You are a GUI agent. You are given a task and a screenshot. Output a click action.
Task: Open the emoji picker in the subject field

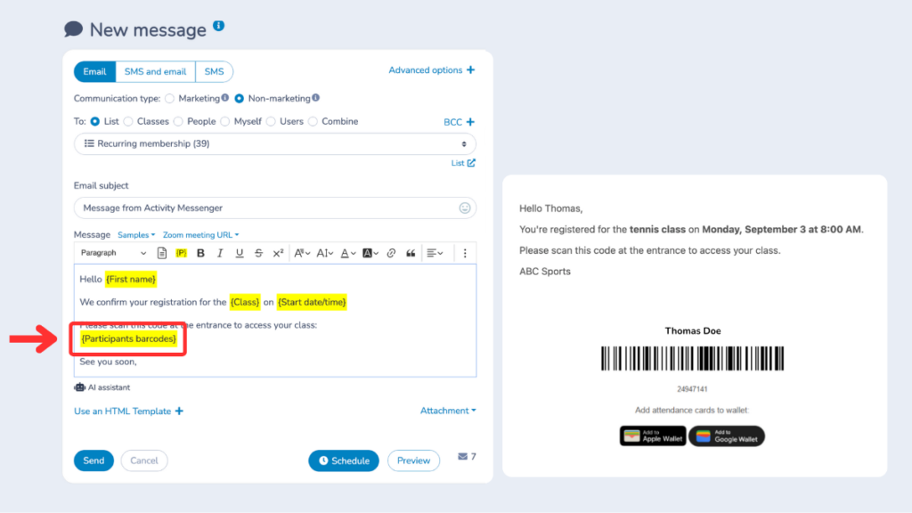click(x=463, y=207)
